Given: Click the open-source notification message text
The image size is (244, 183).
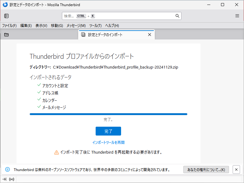Looking at the screenshot, I should pyautogui.click(x=92, y=170).
